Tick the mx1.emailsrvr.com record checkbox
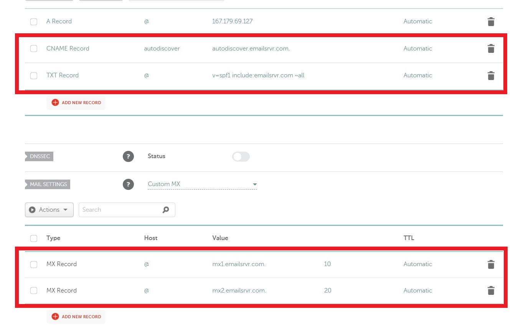 34,264
